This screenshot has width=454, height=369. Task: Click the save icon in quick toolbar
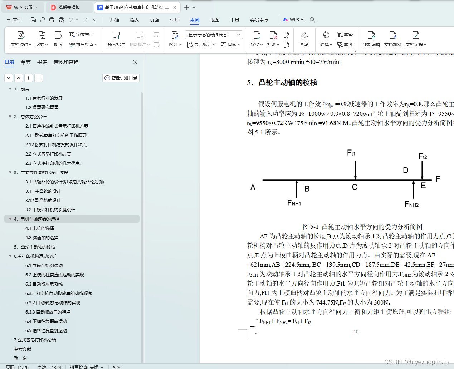click(33, 20)
